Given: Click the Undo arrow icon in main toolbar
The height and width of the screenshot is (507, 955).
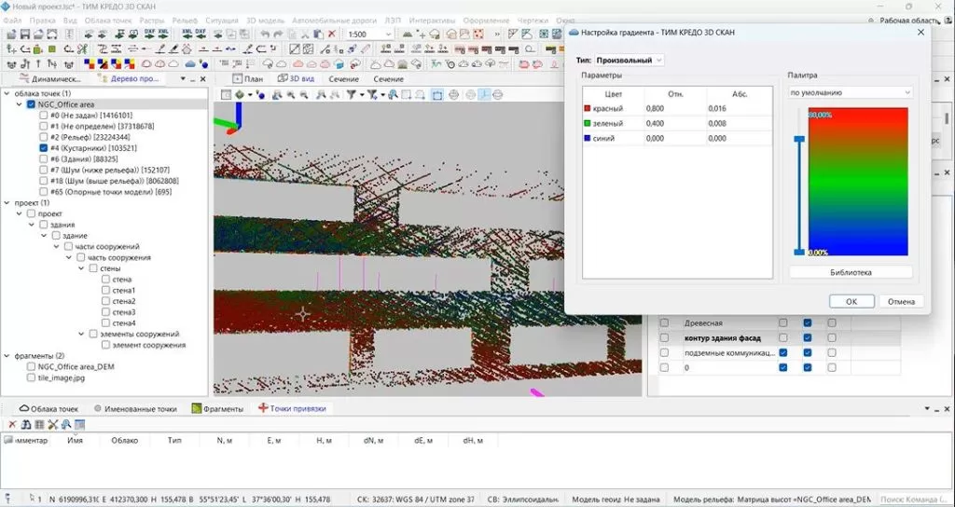Looking at the screenshot, I should pos(265,34).
